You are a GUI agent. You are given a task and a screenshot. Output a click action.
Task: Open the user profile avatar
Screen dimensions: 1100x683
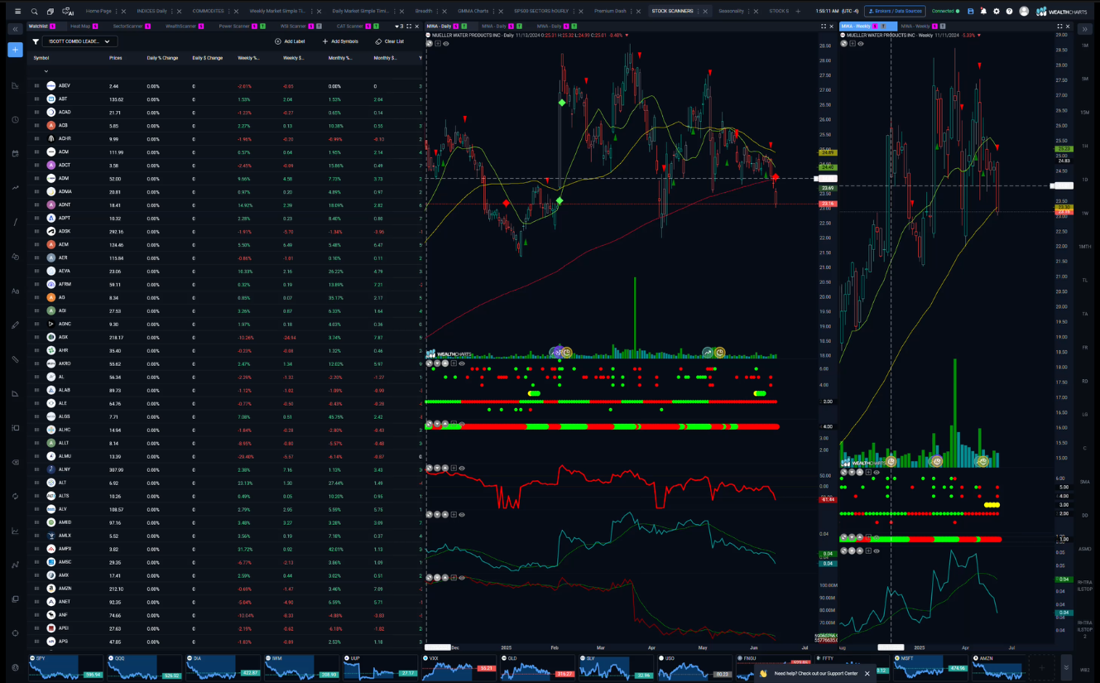pos(1024,12)
